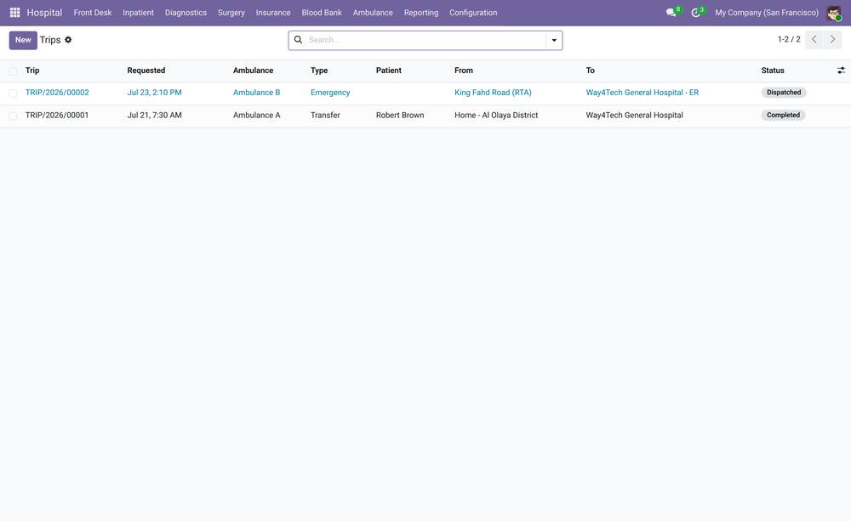Screen dimensions: 851x521
Task: Open the Reporting menu
Action: click(x=421, y=13)
